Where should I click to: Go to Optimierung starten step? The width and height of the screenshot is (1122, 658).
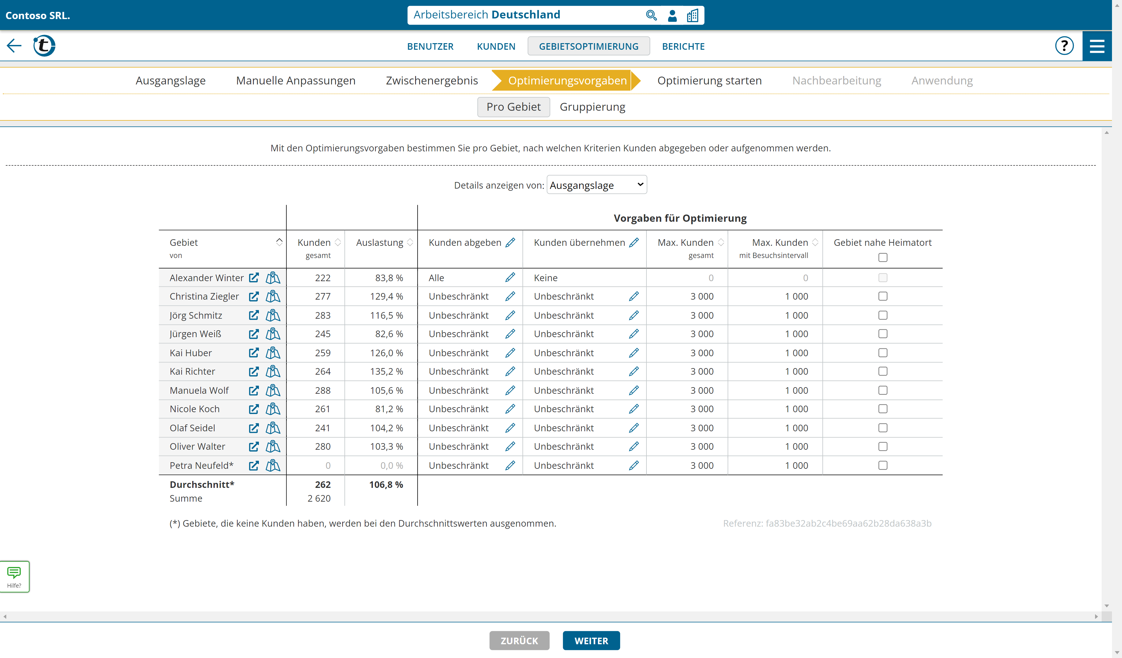[x=709, y=80]
